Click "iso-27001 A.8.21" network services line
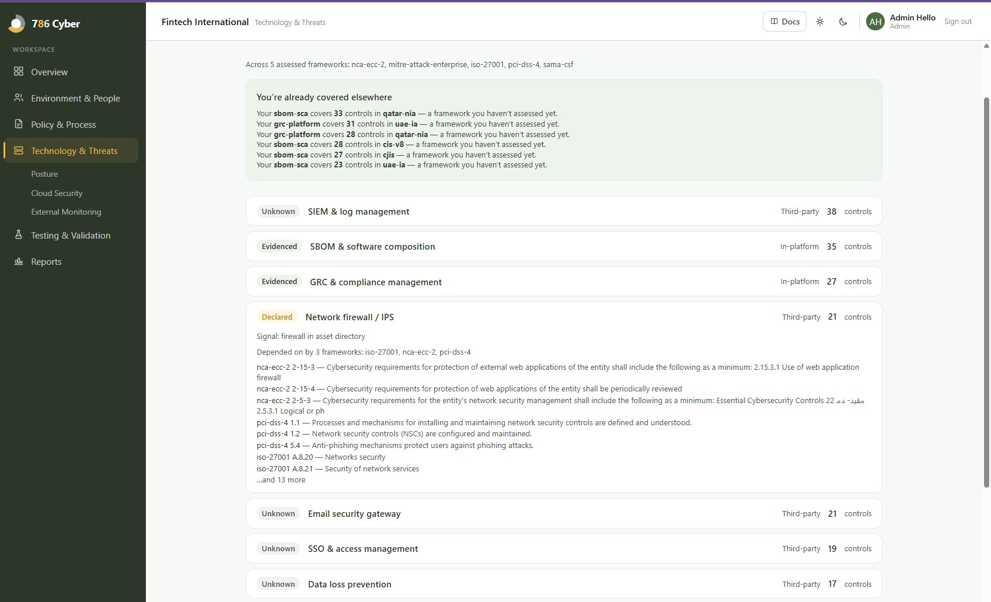Screen dimensions: 991x602 338,468
